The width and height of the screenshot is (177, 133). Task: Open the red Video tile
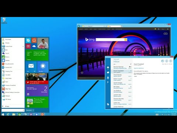[28, 46]
